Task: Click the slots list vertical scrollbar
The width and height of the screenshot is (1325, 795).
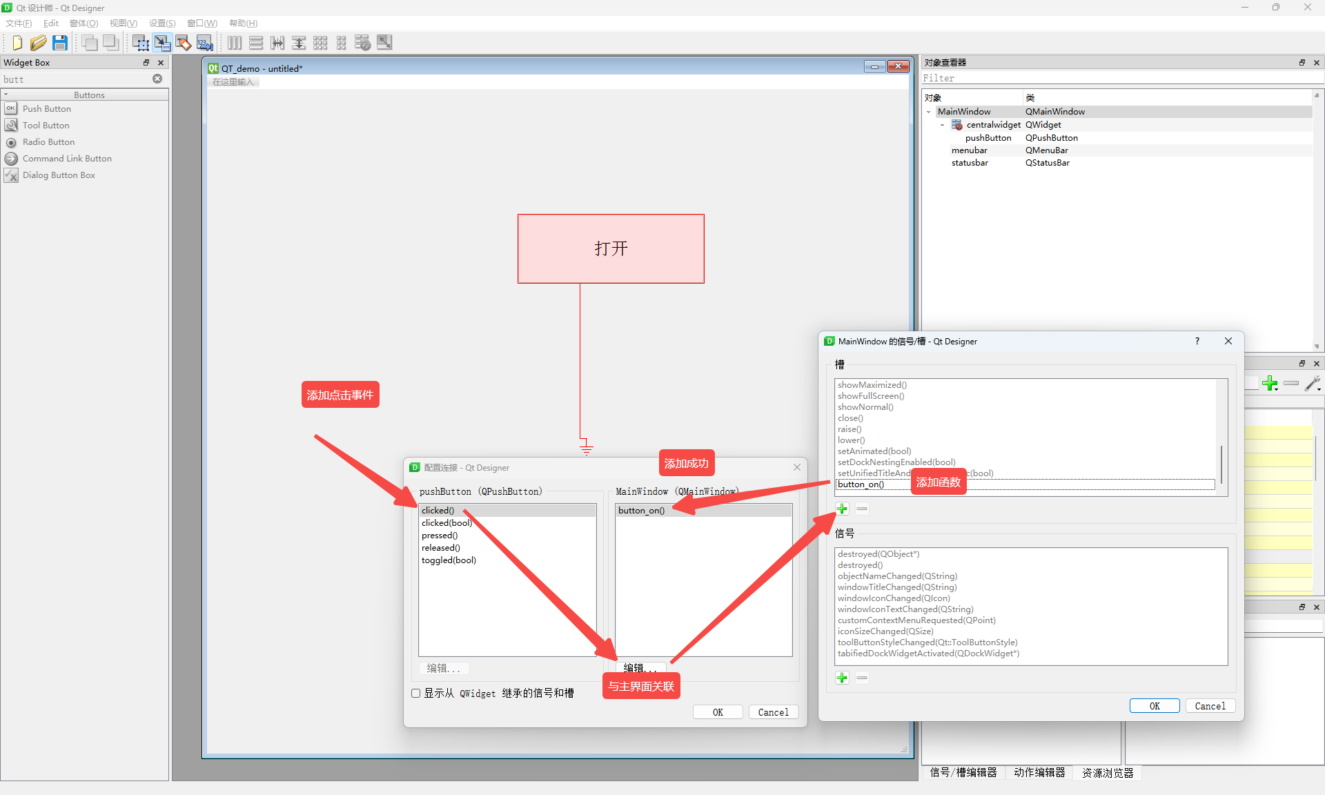Action: [1221, 464]
